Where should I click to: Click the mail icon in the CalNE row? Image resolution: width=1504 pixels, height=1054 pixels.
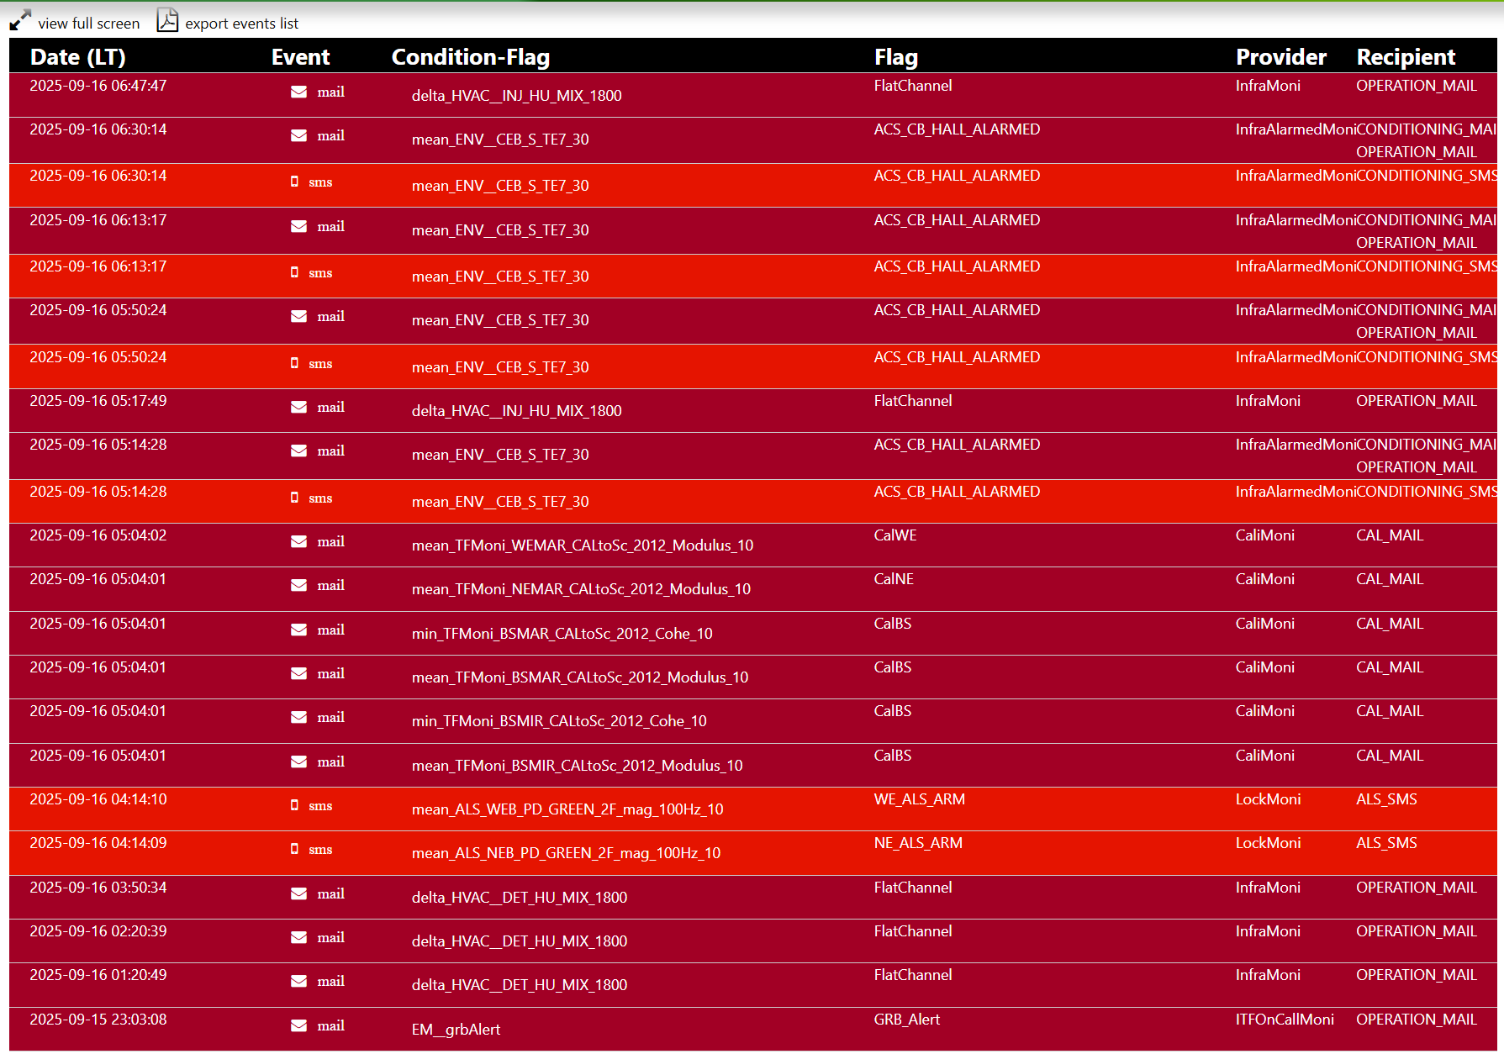click(x=298, y=585)
